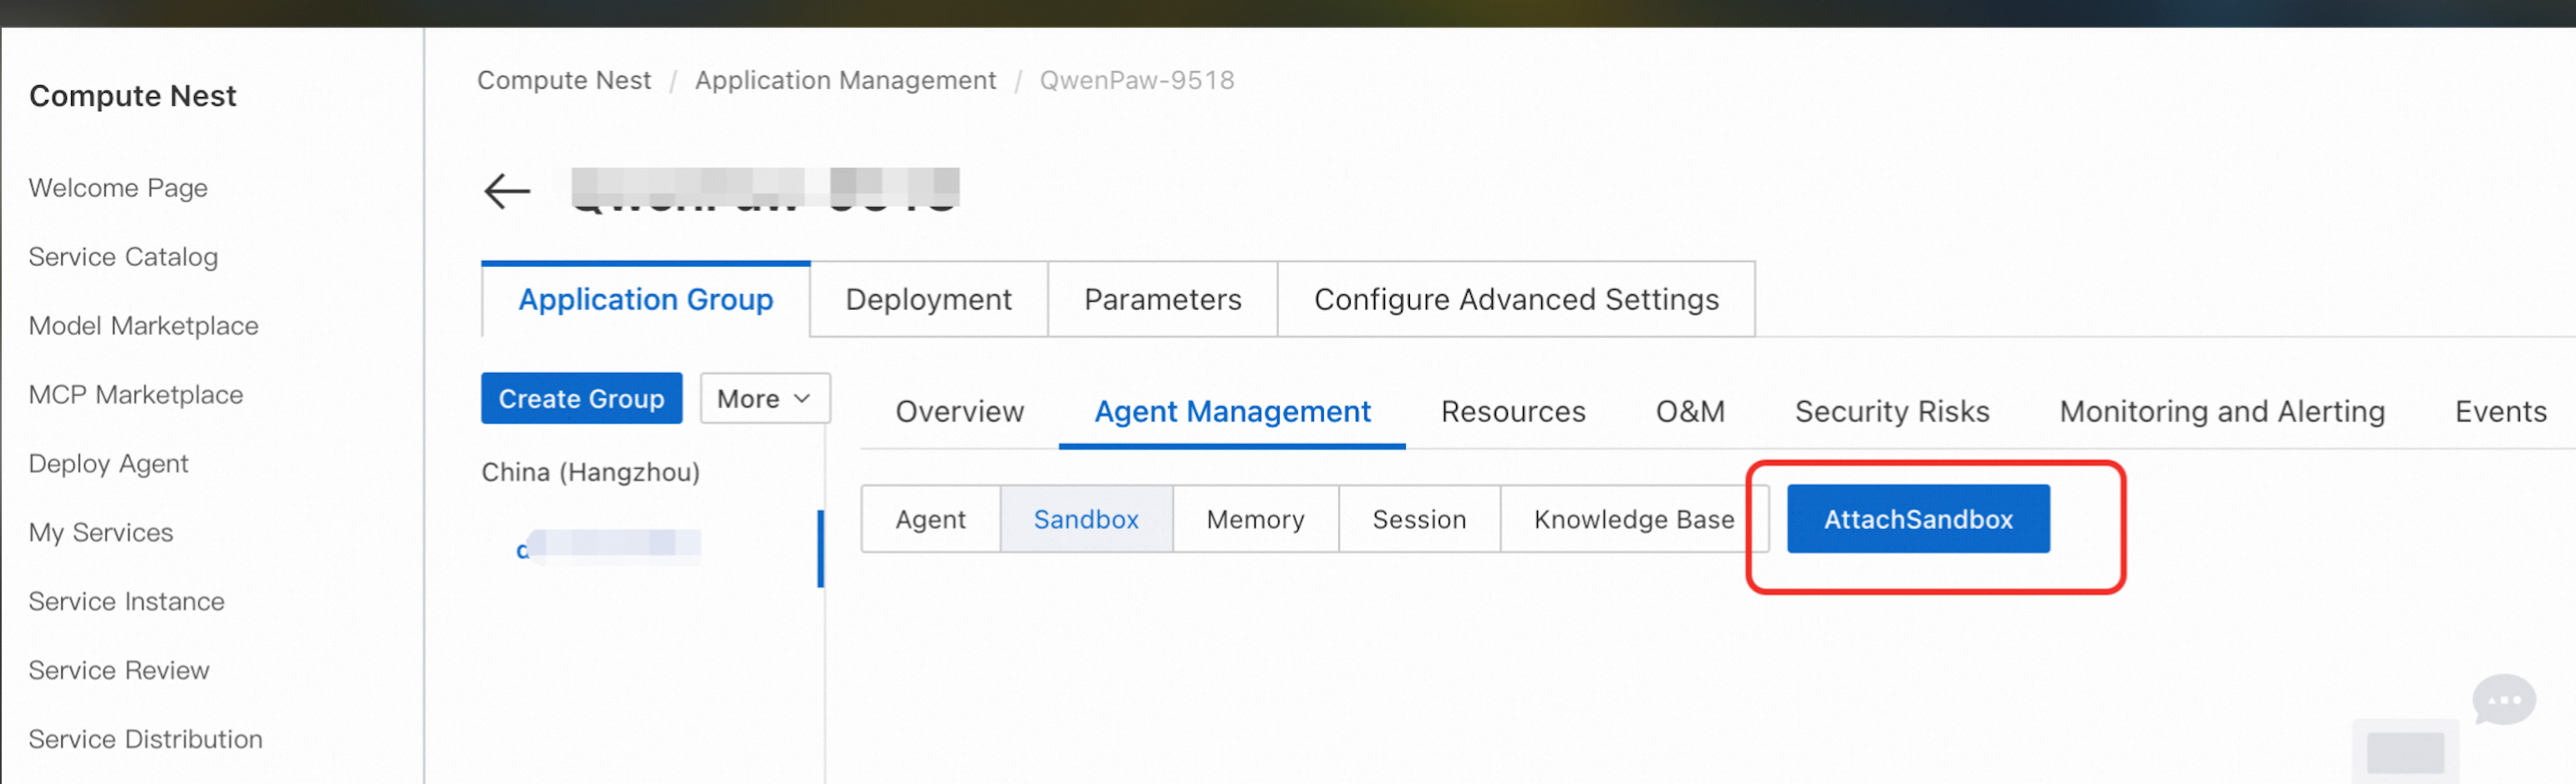Switch to the Deployment tab
The height and width of the screenshot is (784, 2576).
928,299
